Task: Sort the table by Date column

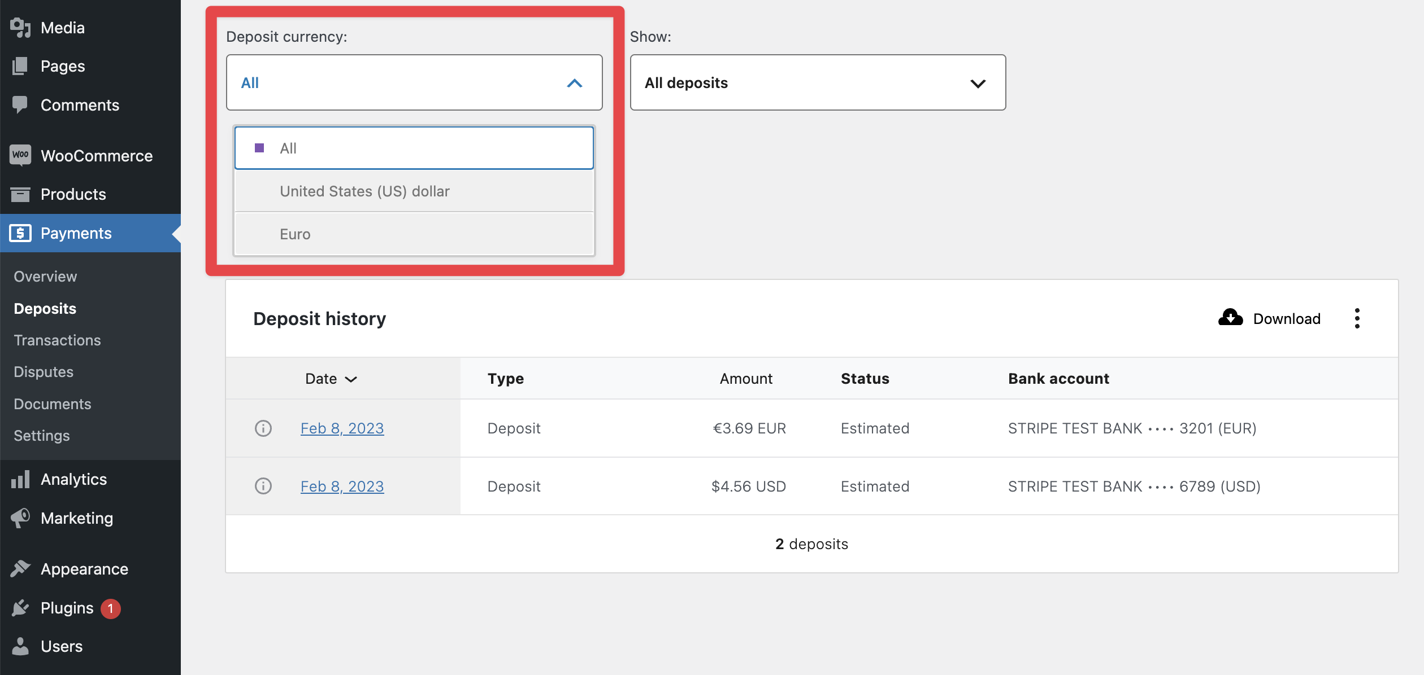Action: (x=331, y=379)
